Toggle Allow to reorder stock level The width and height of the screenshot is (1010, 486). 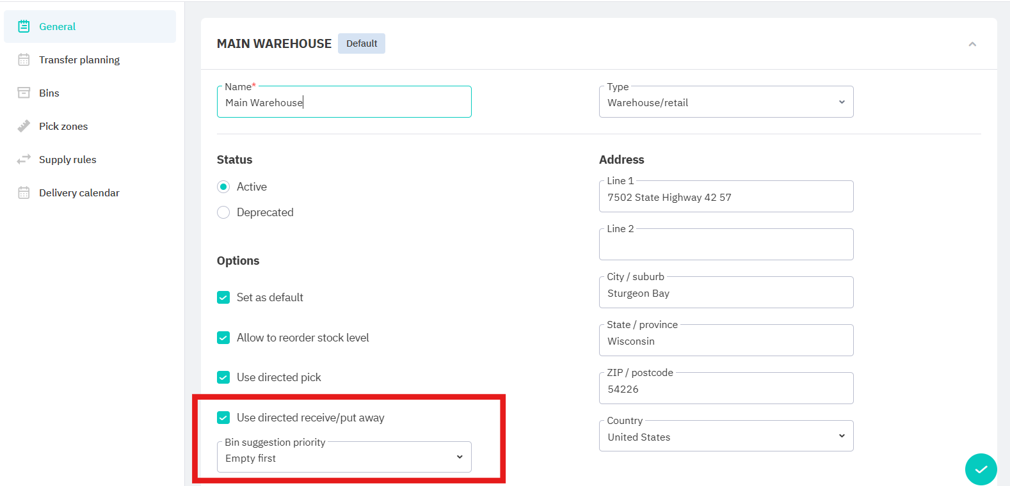(223, 338)
